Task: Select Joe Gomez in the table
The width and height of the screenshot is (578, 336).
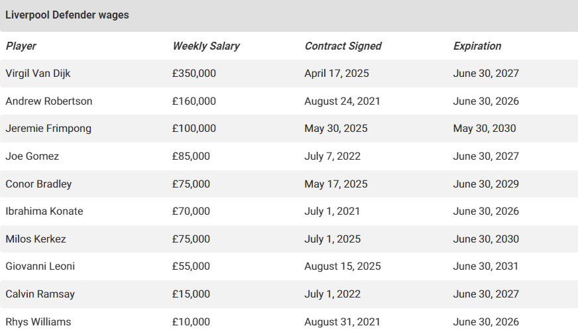Action: click(32, 156)
